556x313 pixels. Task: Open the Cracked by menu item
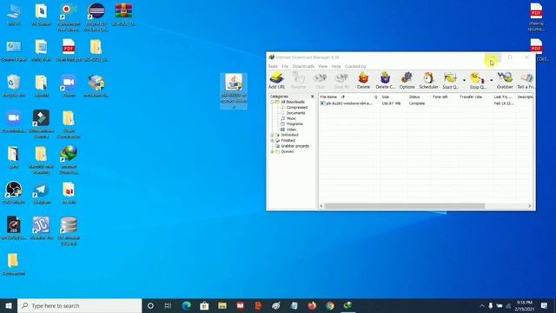click(355, 66)
